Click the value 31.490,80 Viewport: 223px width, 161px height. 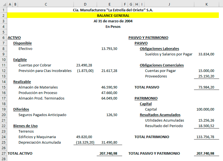coord(109,143)
